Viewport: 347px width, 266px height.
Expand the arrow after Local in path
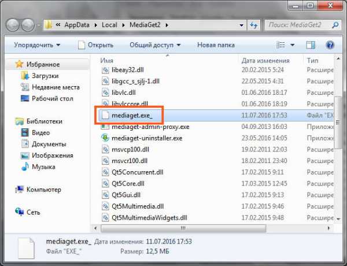pyautogui.click(x=123, y=25)
